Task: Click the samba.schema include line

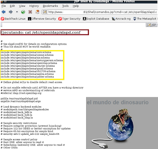Action: pos(27,74)
